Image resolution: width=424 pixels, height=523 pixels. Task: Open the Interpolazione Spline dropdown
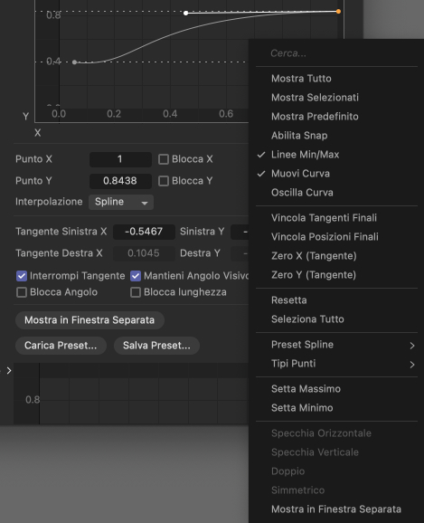(121, 202)
